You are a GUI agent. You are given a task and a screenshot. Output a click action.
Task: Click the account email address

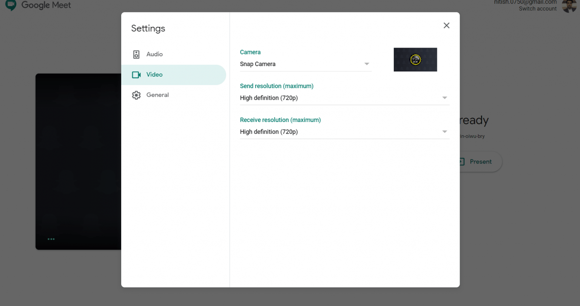[x=525, y=2]
